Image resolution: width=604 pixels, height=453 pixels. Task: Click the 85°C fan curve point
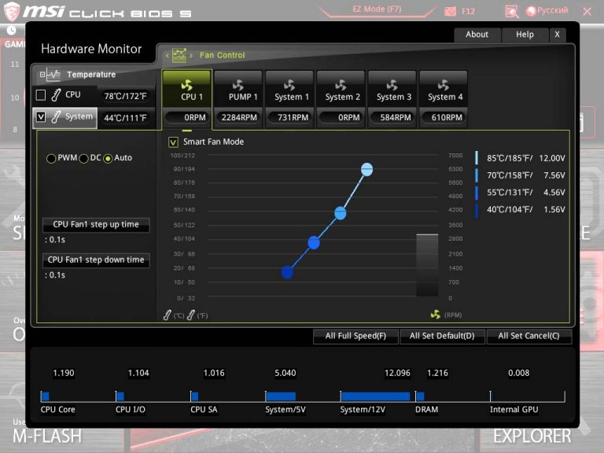coord(366,170)
